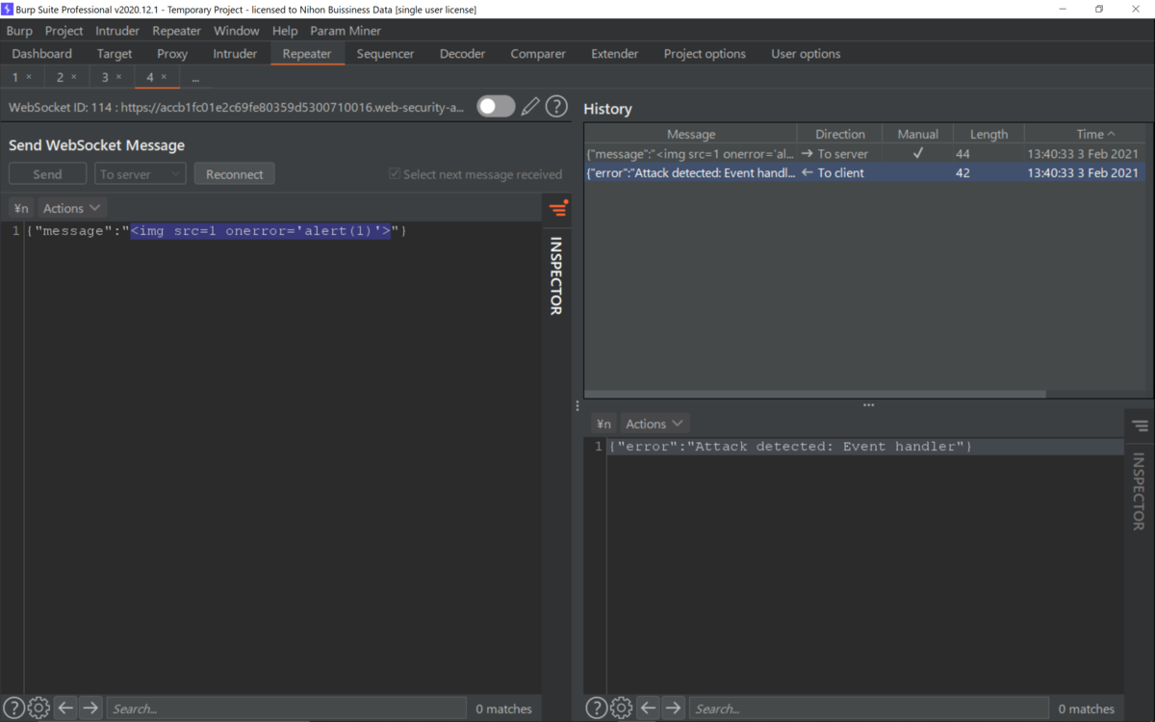Select Repeater sub-tab 1
The height and width of the screenshot is (722, 1155).
(x=15, y=77)
